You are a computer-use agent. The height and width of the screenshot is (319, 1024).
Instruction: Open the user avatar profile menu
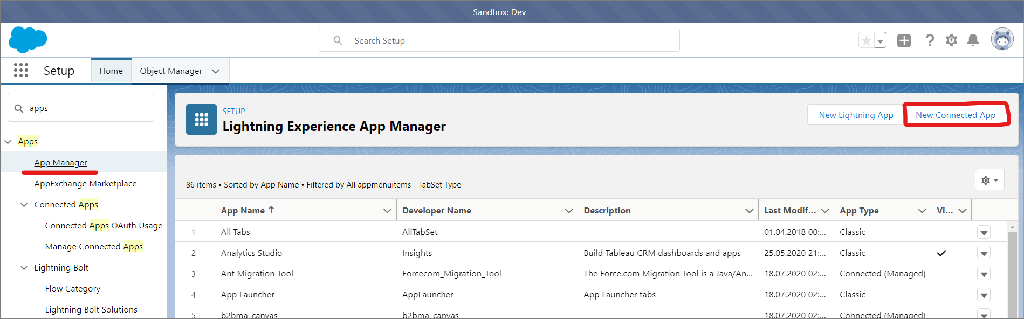point(1002,39)
